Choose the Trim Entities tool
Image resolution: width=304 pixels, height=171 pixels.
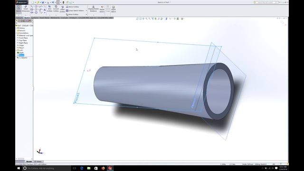[x=49, y=9]
